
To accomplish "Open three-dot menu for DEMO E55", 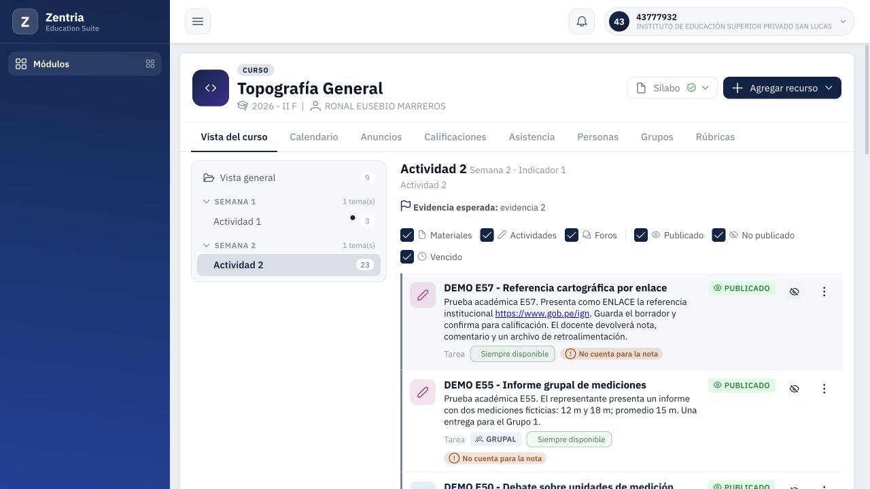I will [824, 388].
